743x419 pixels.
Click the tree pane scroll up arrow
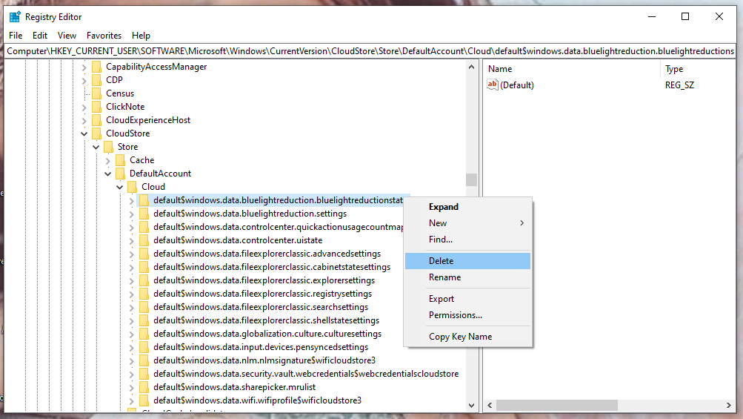471,67
